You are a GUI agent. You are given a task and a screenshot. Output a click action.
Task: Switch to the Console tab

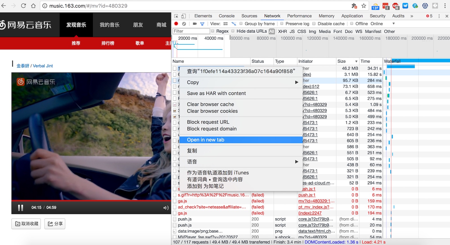[226, 16]
